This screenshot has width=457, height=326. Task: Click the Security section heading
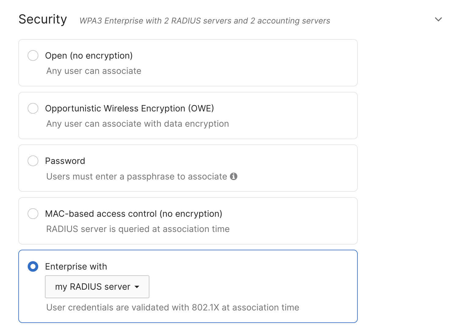click(43, 19)
